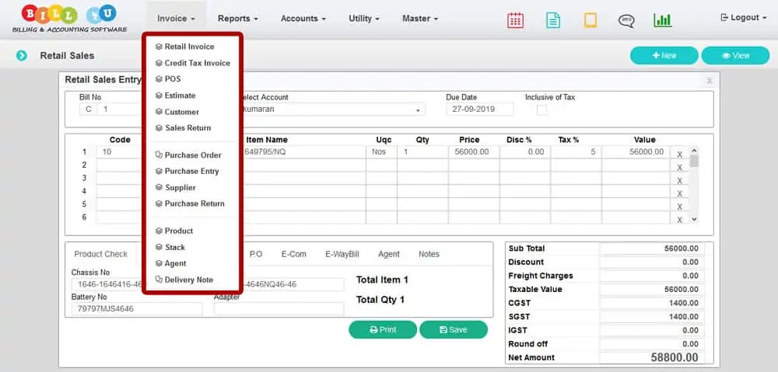Expand the Invoice menu
This screenshot has width=778, height=372.
(176, 19)
